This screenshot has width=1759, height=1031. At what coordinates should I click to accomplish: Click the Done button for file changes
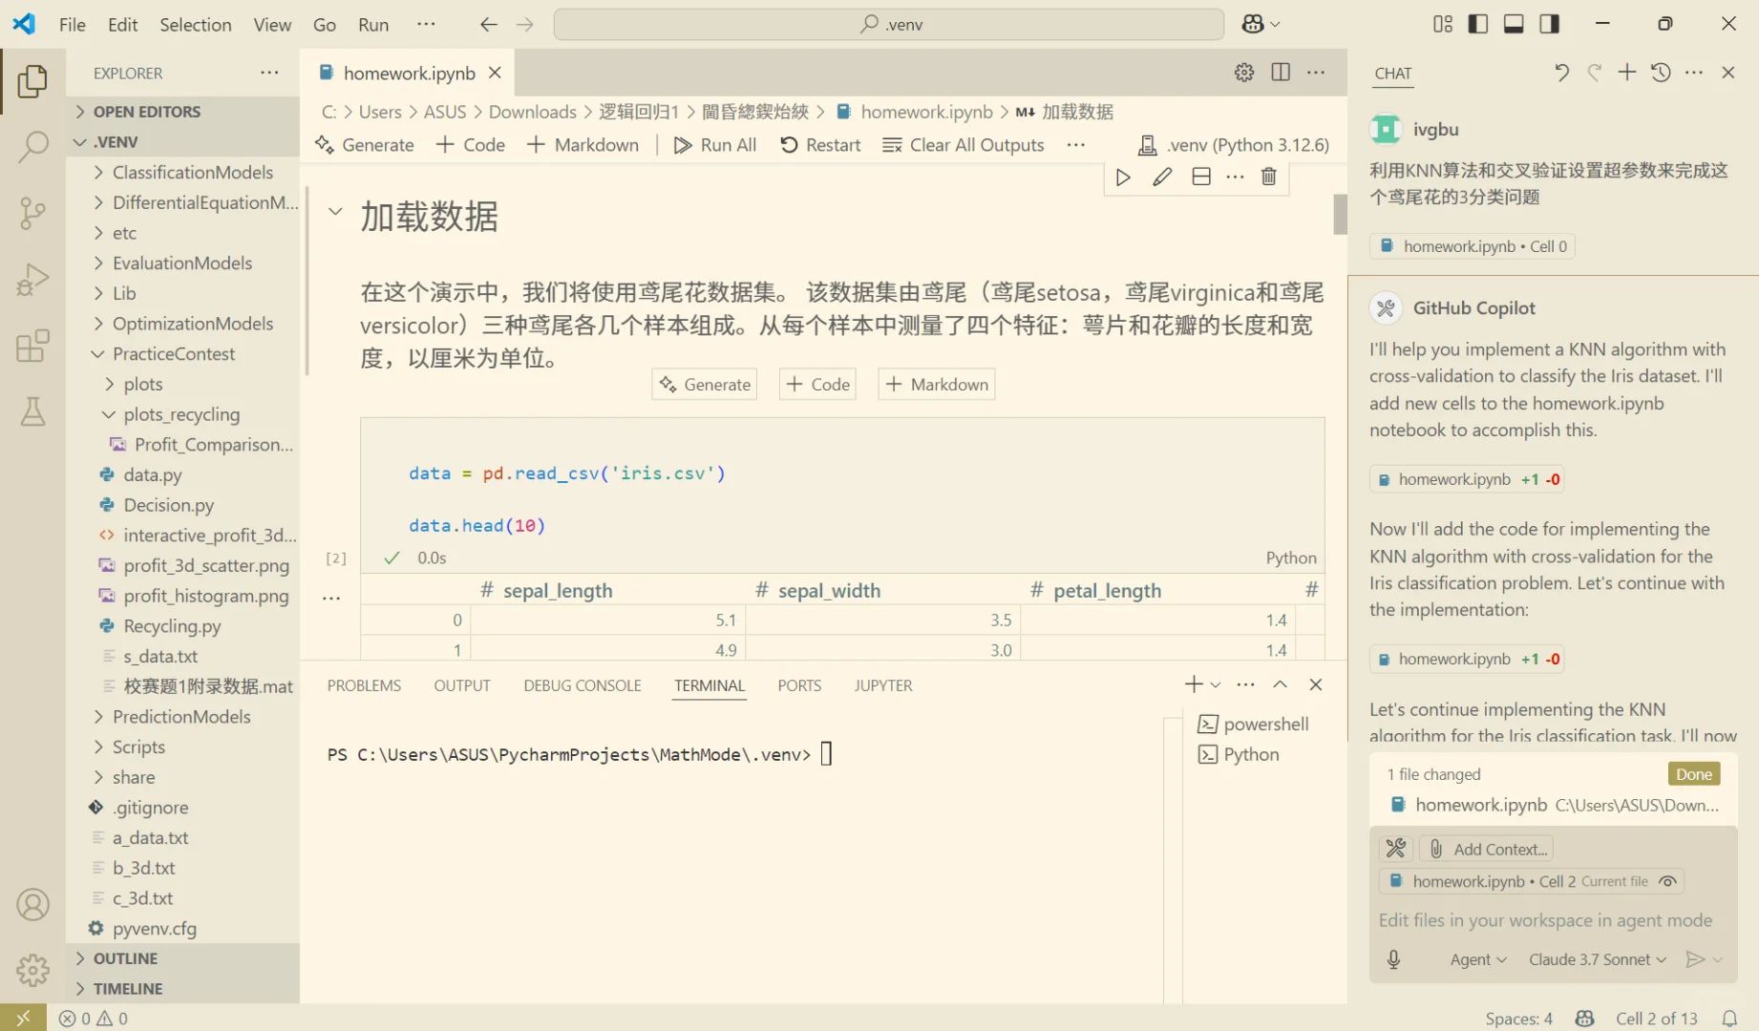1694,773
